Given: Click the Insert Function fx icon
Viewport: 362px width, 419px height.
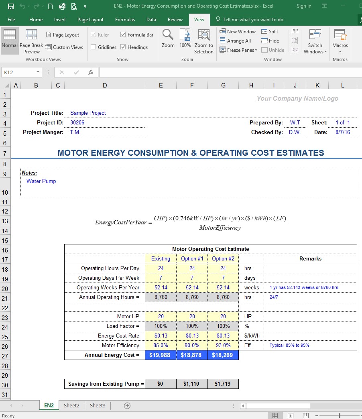Looking at the screenshot, I should [x=91, y=72].
